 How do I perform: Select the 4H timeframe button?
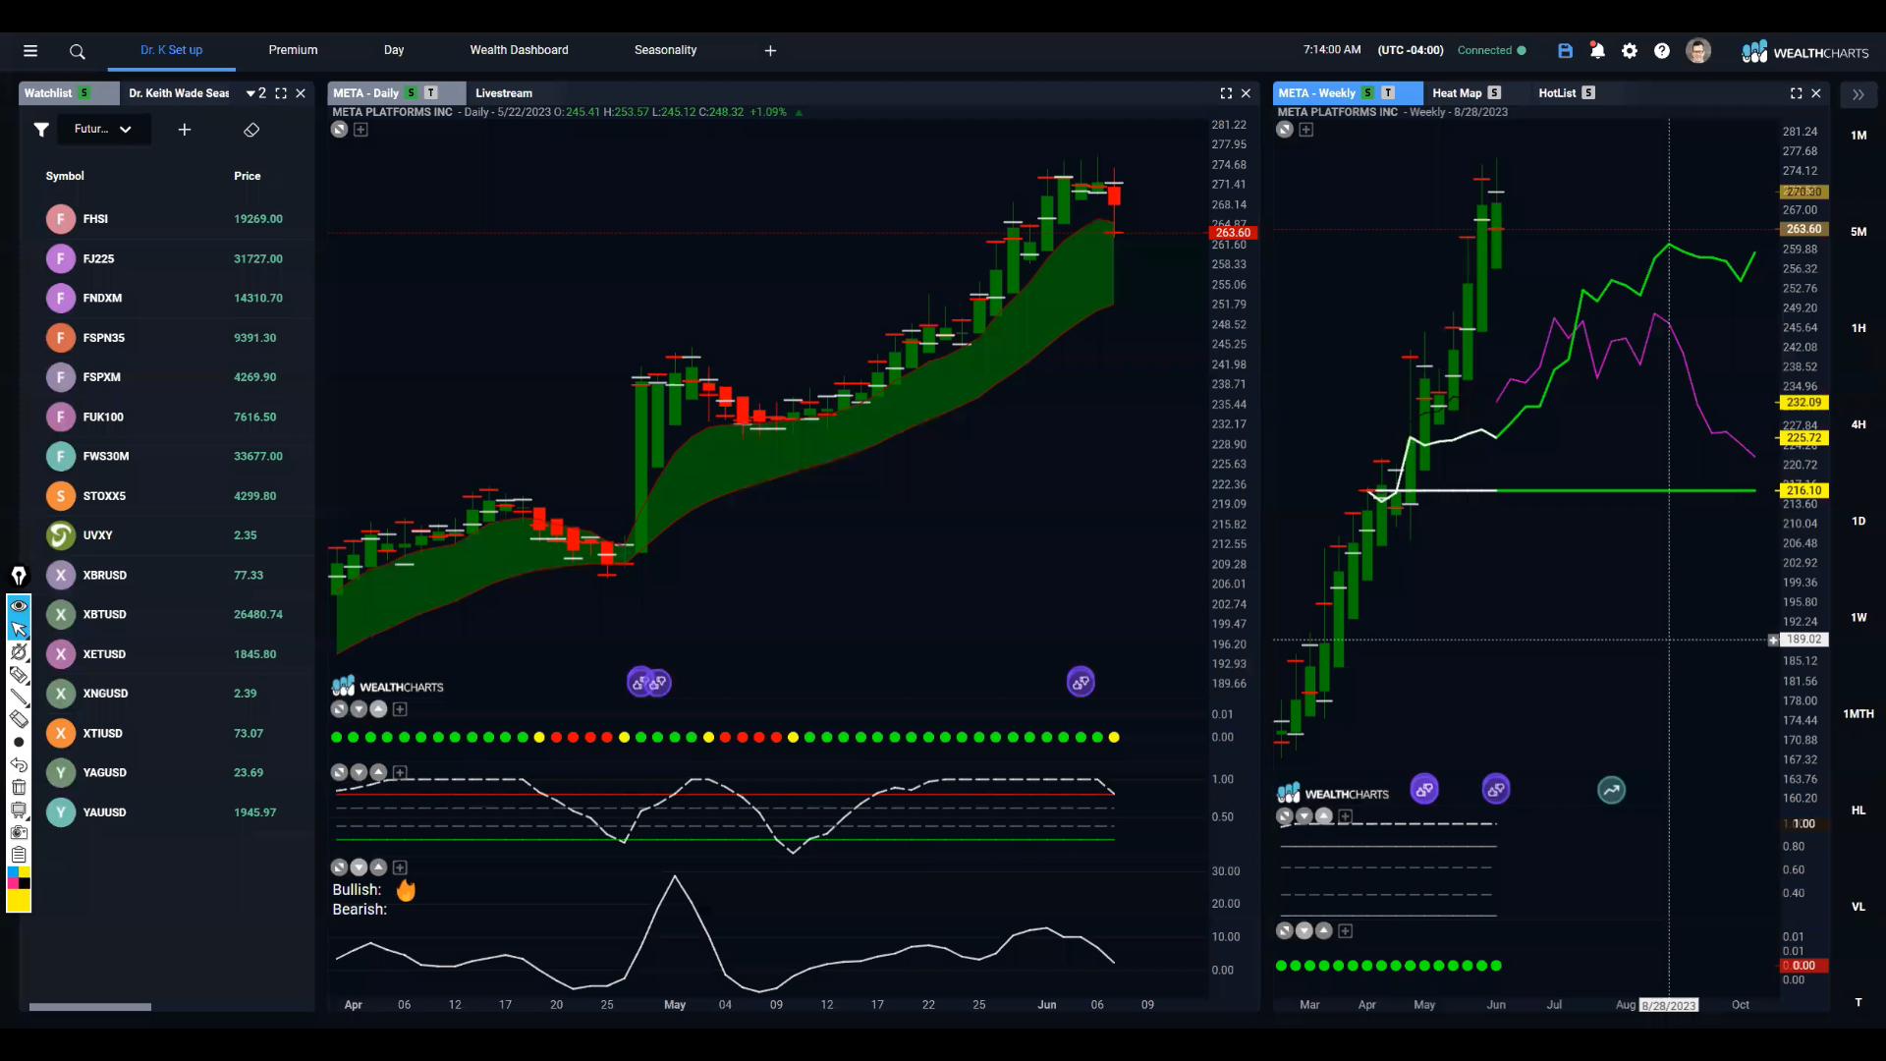(x=1858, y=425)
